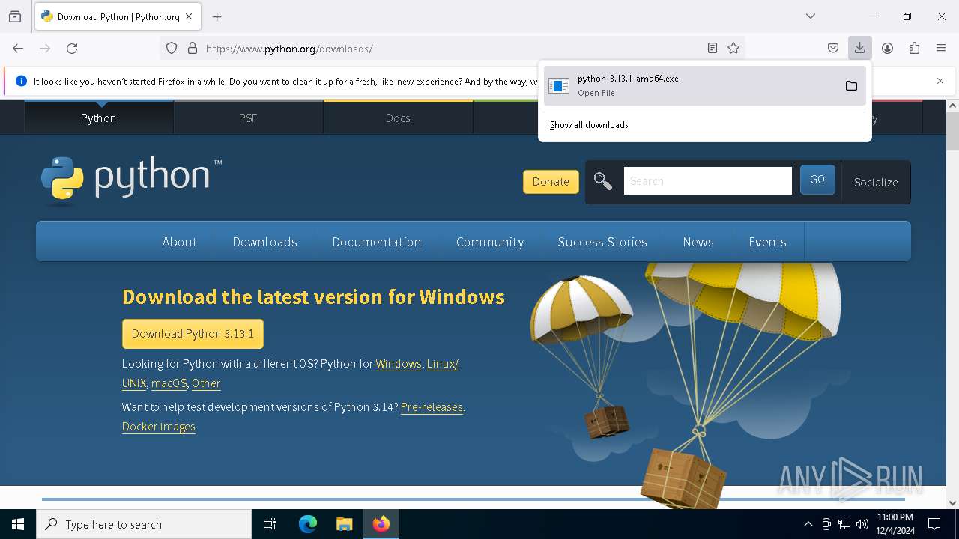Open Firefox application hamburger menu
Image resolution: width=959 pixels, height=539 pixels.
(x=941, y=49)
